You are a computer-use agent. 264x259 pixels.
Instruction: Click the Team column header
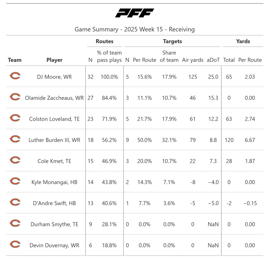(x=15, y=60)
